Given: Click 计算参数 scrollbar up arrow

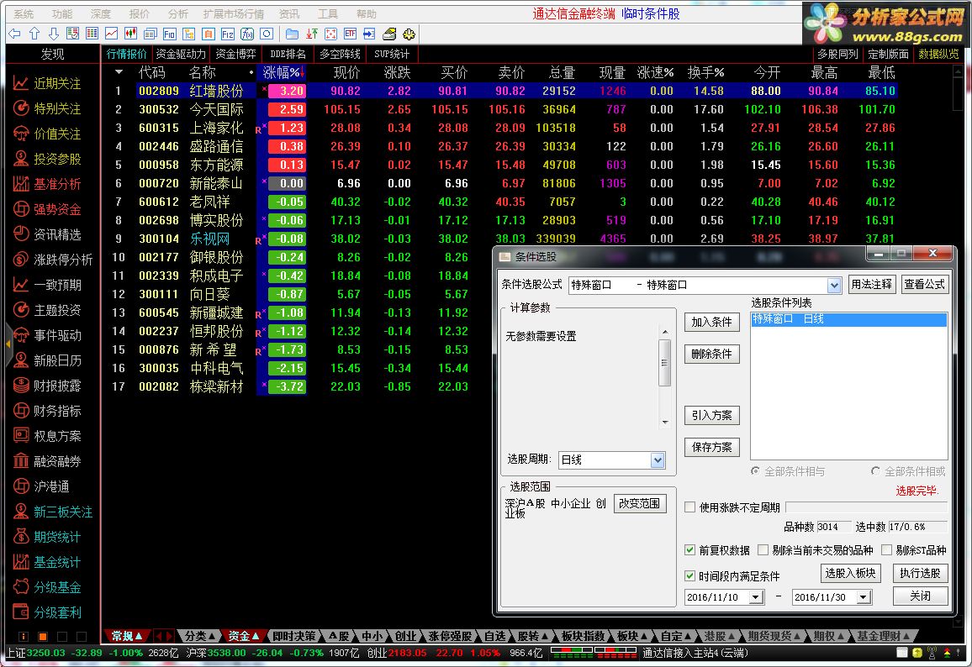Looking at the screenshot, I should (x=664, y=333).
